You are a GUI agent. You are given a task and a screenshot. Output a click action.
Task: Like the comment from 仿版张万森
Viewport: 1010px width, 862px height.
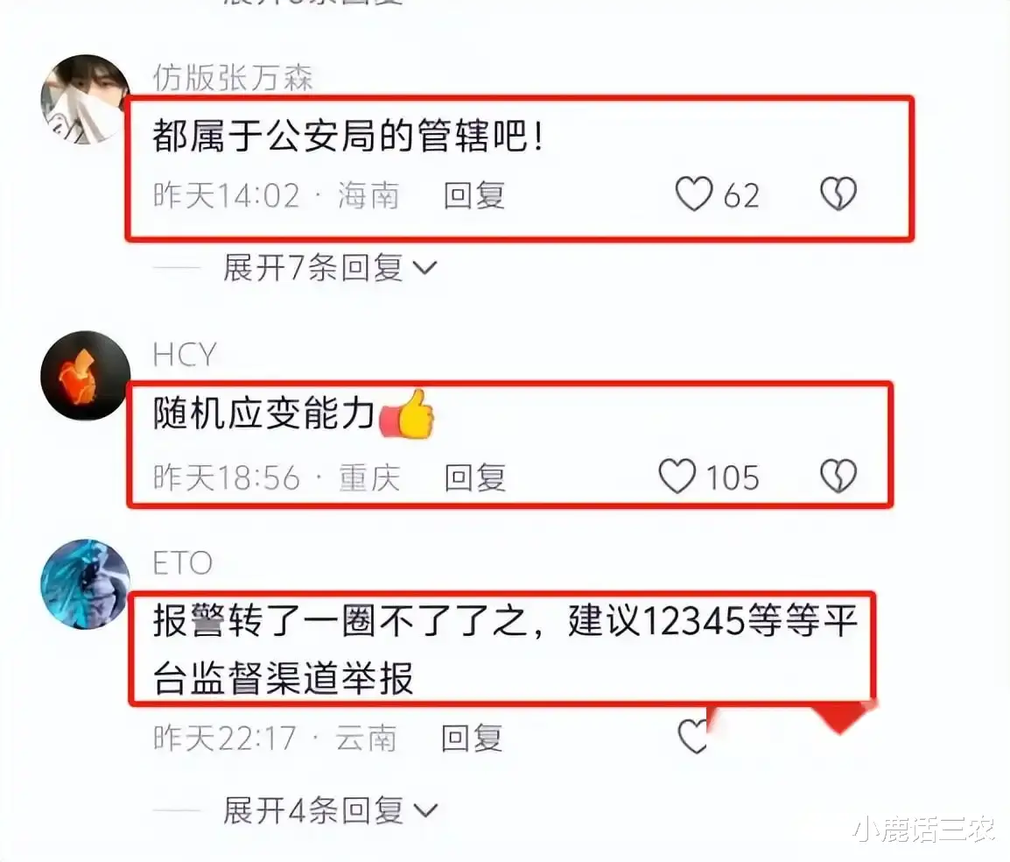tap(694, 194)
